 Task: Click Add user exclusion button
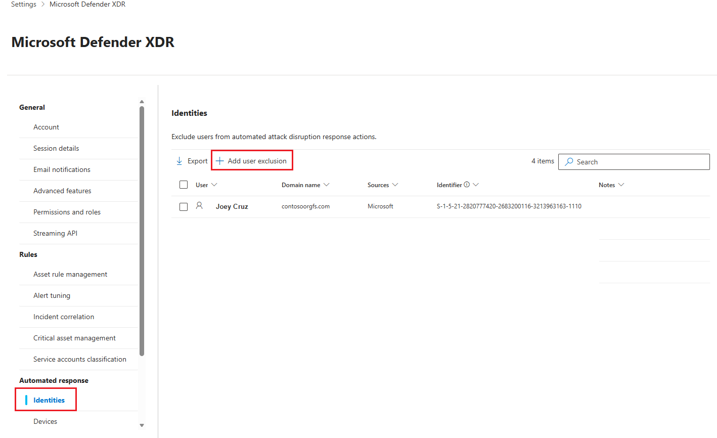coord(251,161)
